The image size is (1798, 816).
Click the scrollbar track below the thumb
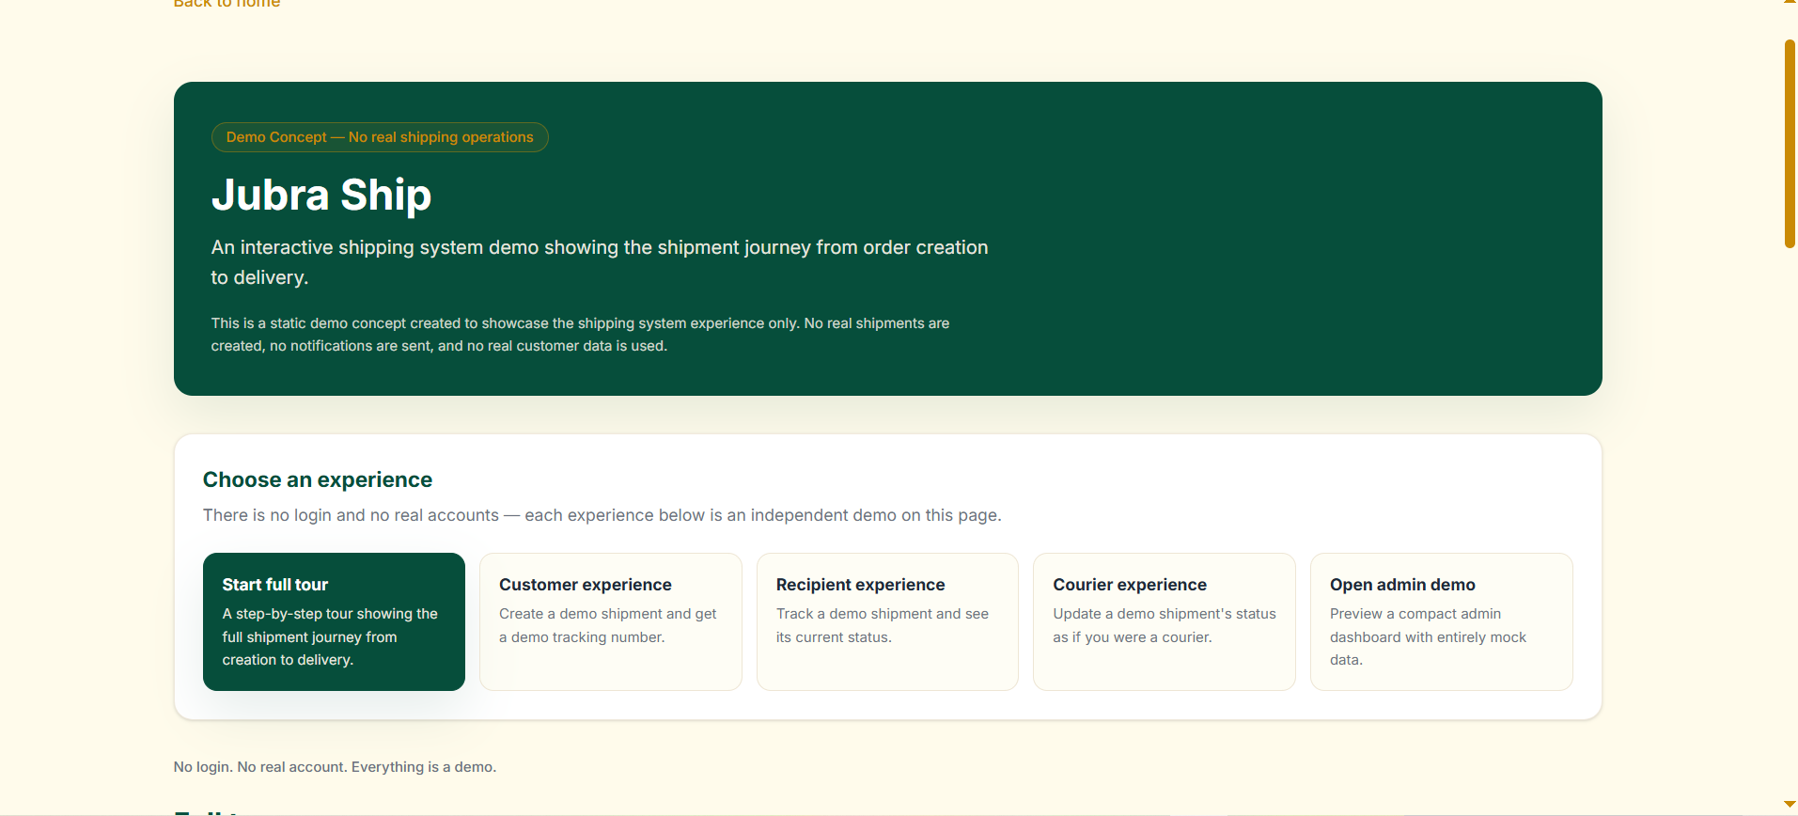click(1790, 522)
